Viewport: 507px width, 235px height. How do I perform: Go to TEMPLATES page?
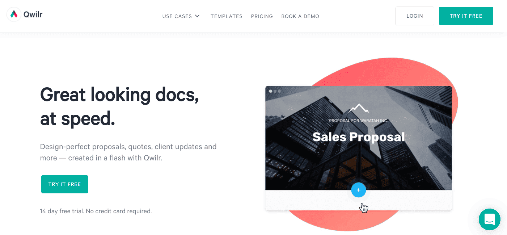tap(227, 16)
